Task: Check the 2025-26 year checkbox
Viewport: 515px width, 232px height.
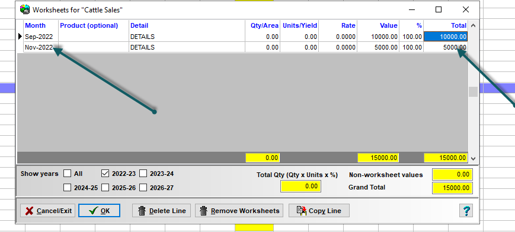Action: click(x=105, y=188)
